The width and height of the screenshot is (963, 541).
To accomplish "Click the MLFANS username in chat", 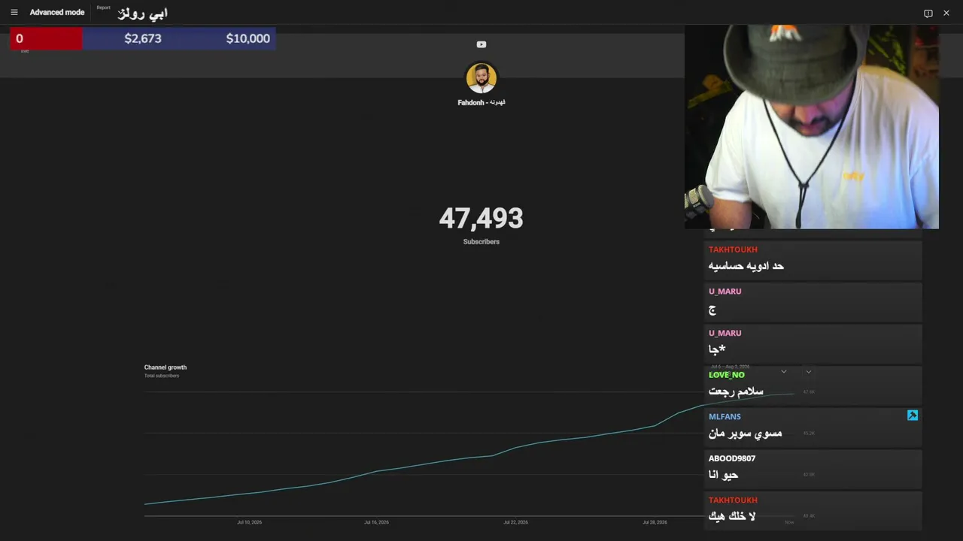I will point(725,416).
